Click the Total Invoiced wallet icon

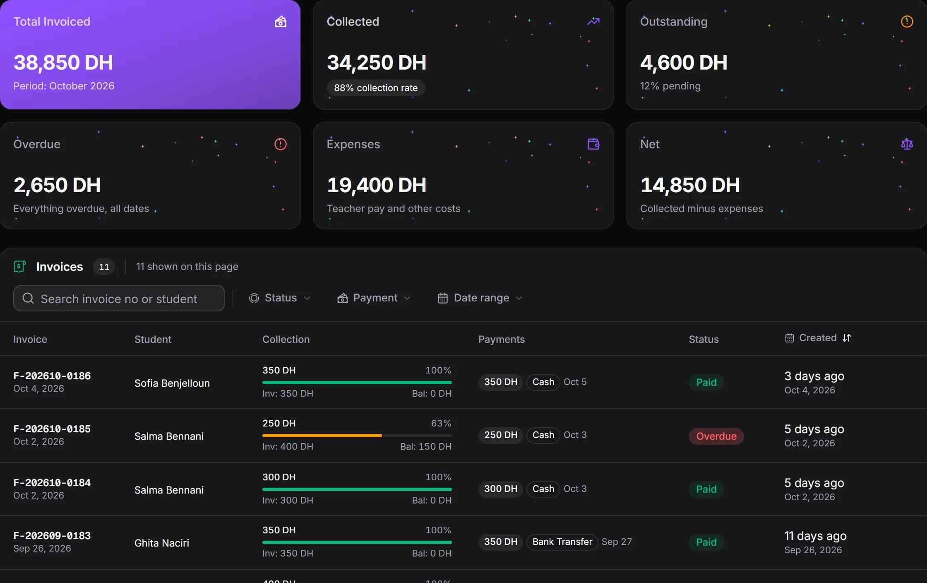click(x=281, y=22)
